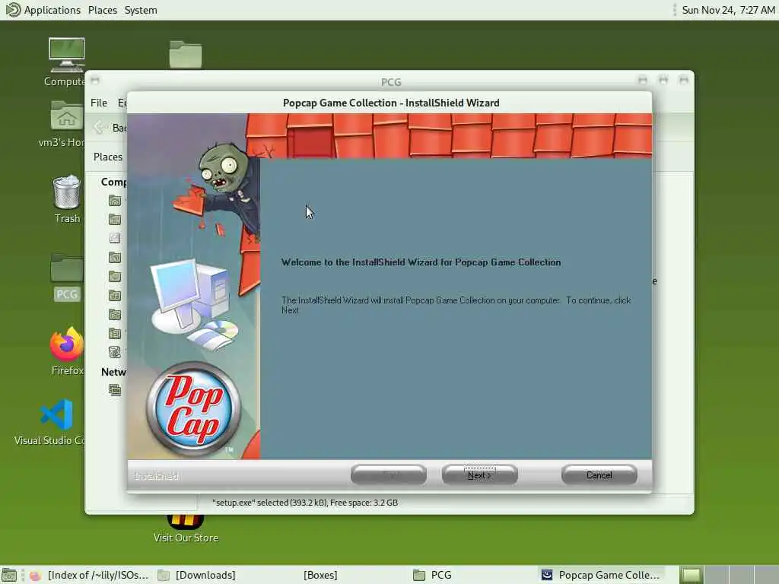Select the Trash desktop icon
This screenshot has width=779, height=584.
point(67,200)
